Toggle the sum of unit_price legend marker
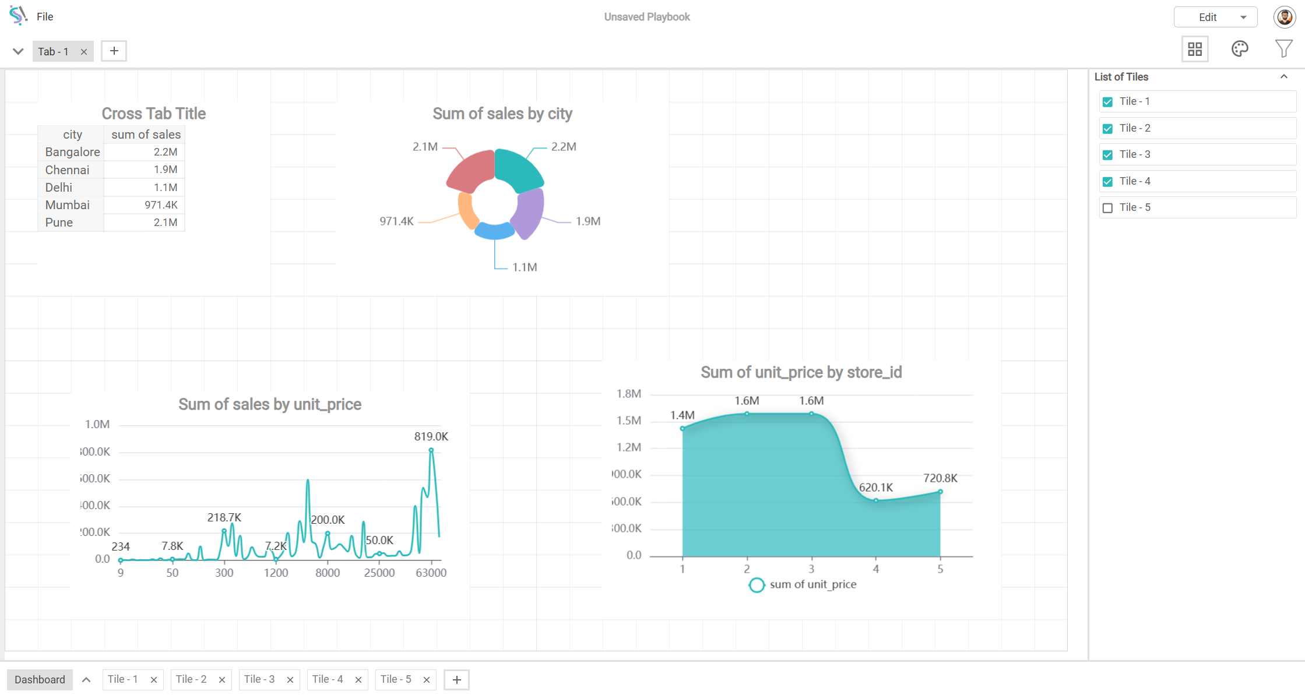The height and width of the screenshot is (695, 1305). coord(756,585)
